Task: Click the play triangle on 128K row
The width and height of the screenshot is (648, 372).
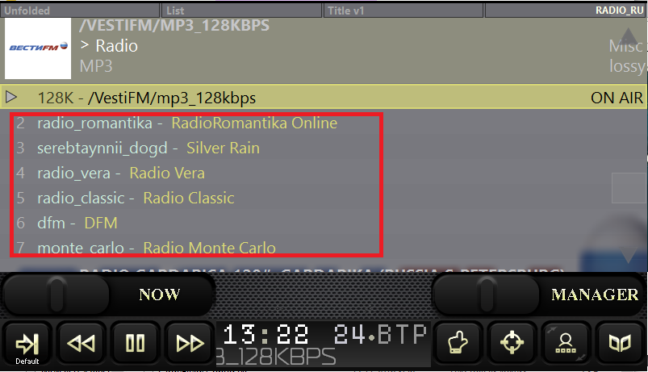Action: 12,98
